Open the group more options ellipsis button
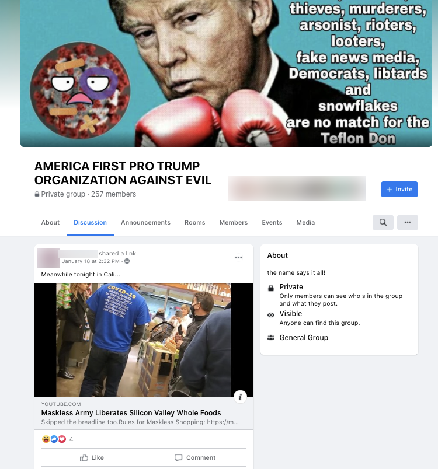438x469 pixels. 408,222
